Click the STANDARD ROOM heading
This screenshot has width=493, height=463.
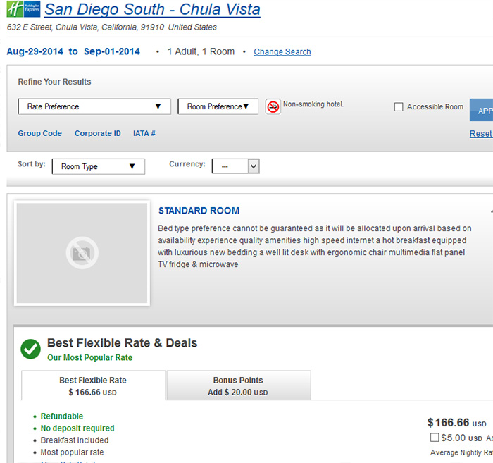point(199,211)
